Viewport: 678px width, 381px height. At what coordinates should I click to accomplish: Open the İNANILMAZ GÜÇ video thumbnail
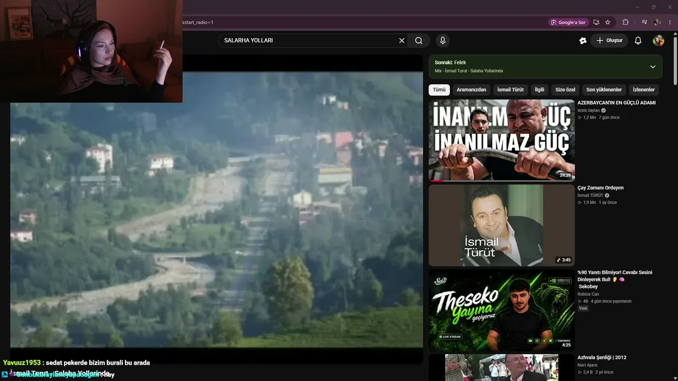[x=502, y=140]
